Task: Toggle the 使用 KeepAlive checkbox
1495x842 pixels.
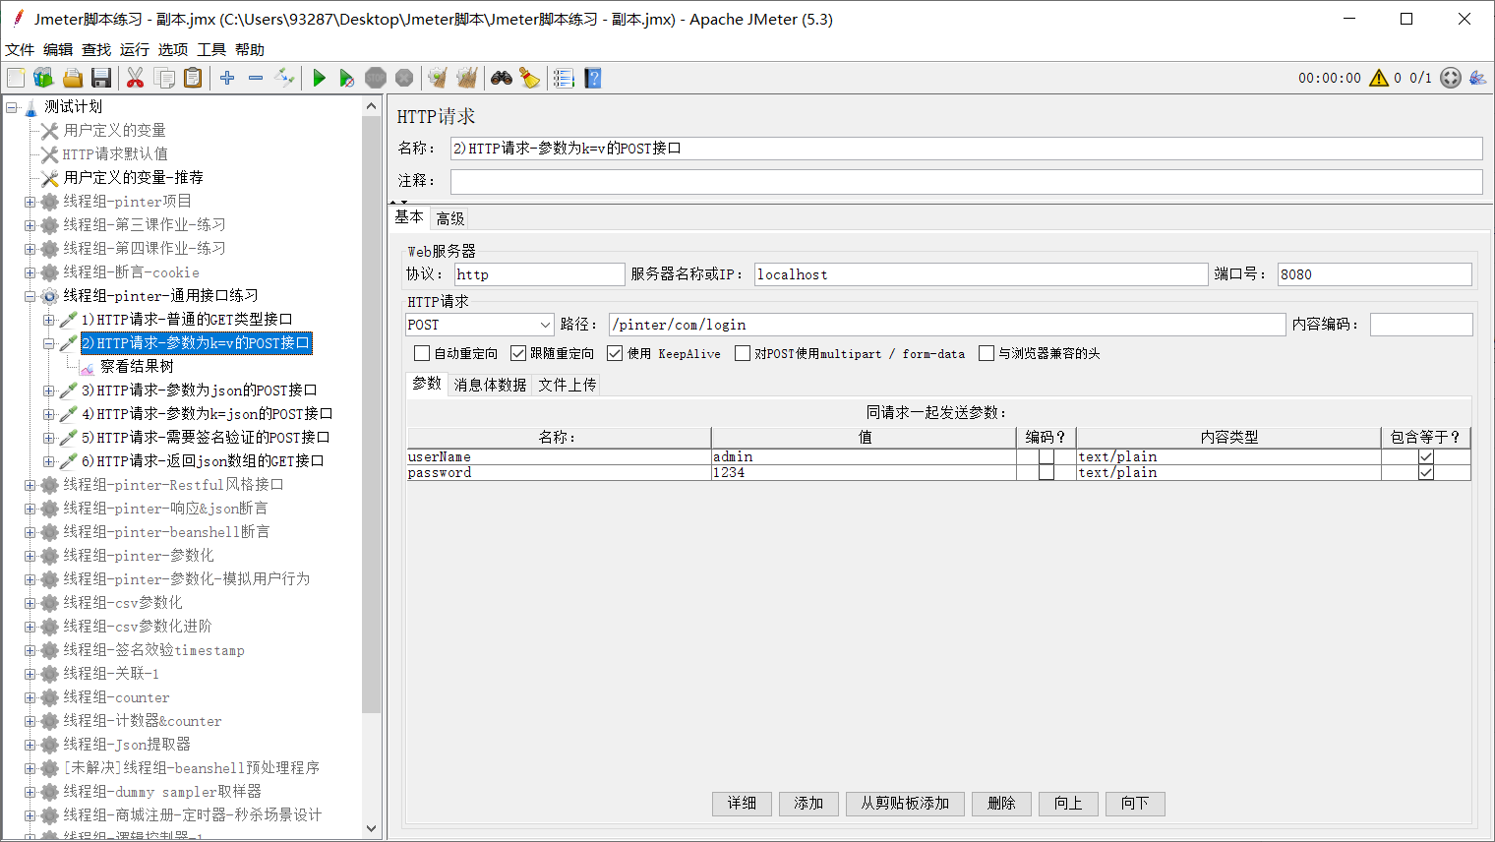Action: tap(615, 353)
